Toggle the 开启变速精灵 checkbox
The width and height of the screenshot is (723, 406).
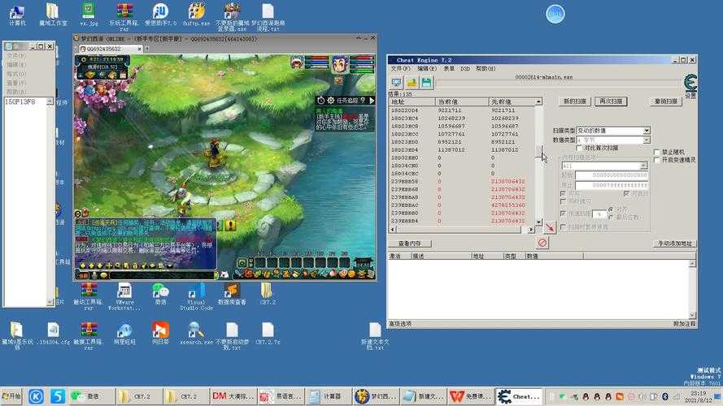[x=656, y=160]
